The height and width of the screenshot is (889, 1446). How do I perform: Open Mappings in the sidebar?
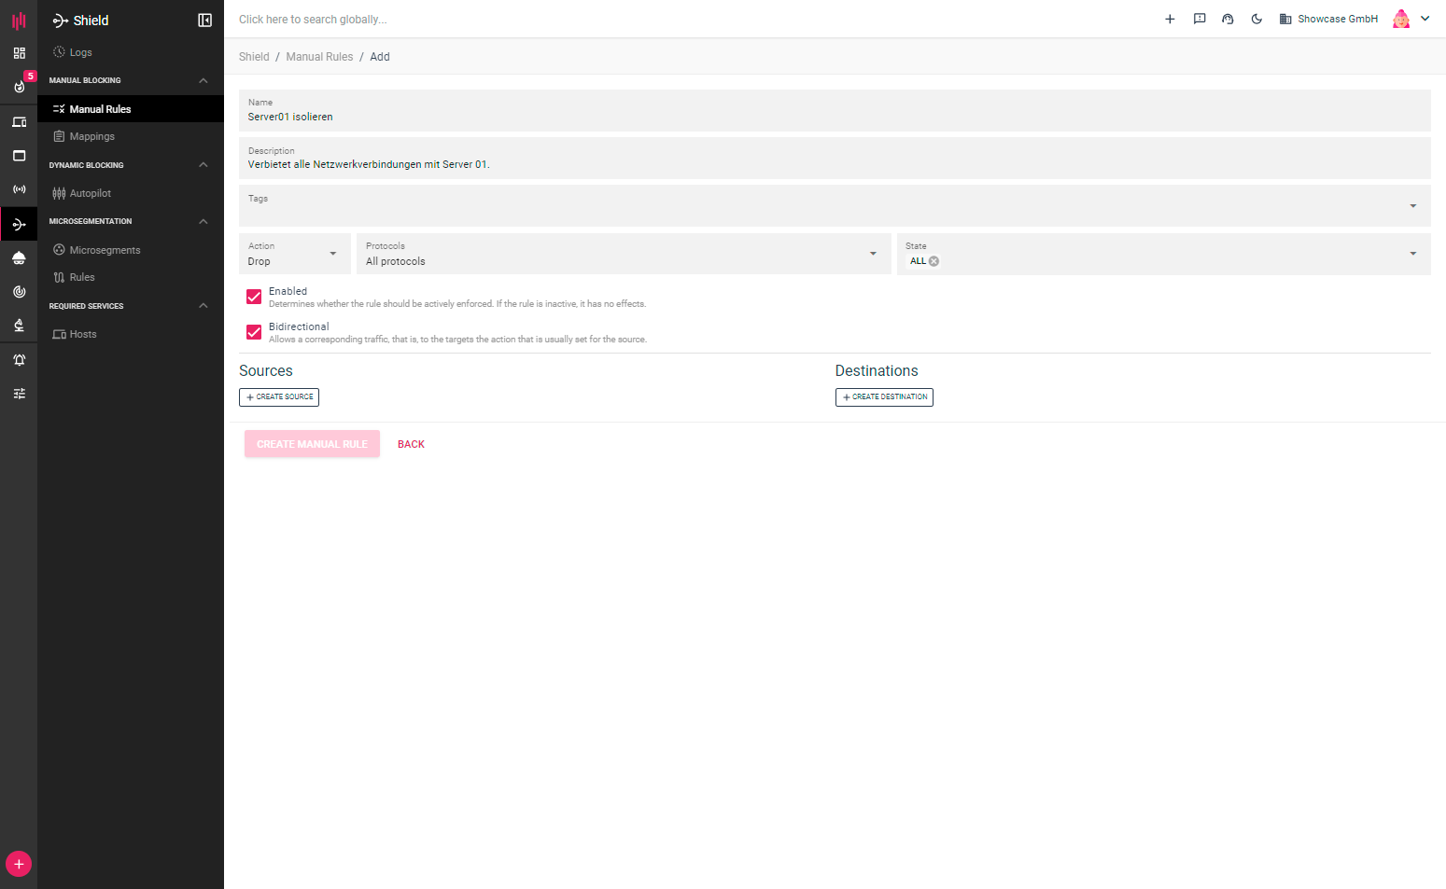(x=91, y=137)
